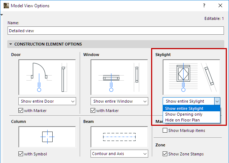This screenshot has width=229, height=163.
Task: Click the Door section heading
Action: point(16,55)
